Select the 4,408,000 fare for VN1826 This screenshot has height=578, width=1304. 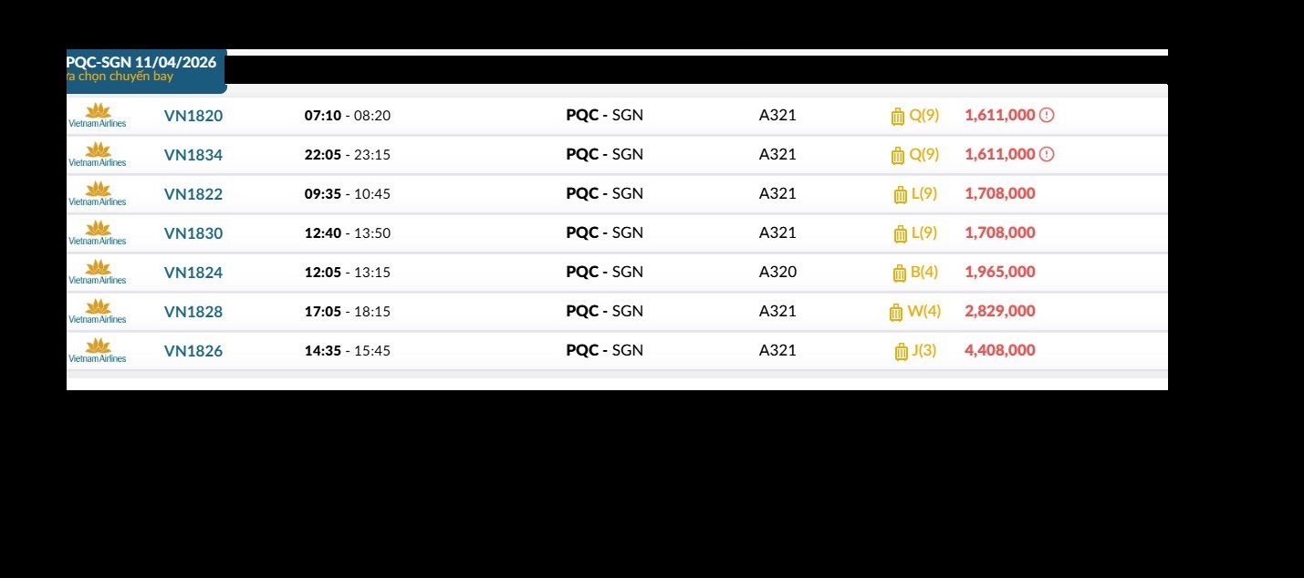(999, 350)
